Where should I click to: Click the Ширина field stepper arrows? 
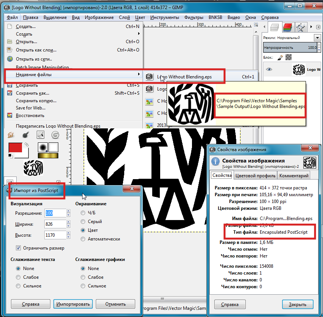[x=69, y=224]
